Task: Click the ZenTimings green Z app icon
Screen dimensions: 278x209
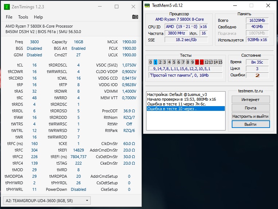Action: coord(7,7)
